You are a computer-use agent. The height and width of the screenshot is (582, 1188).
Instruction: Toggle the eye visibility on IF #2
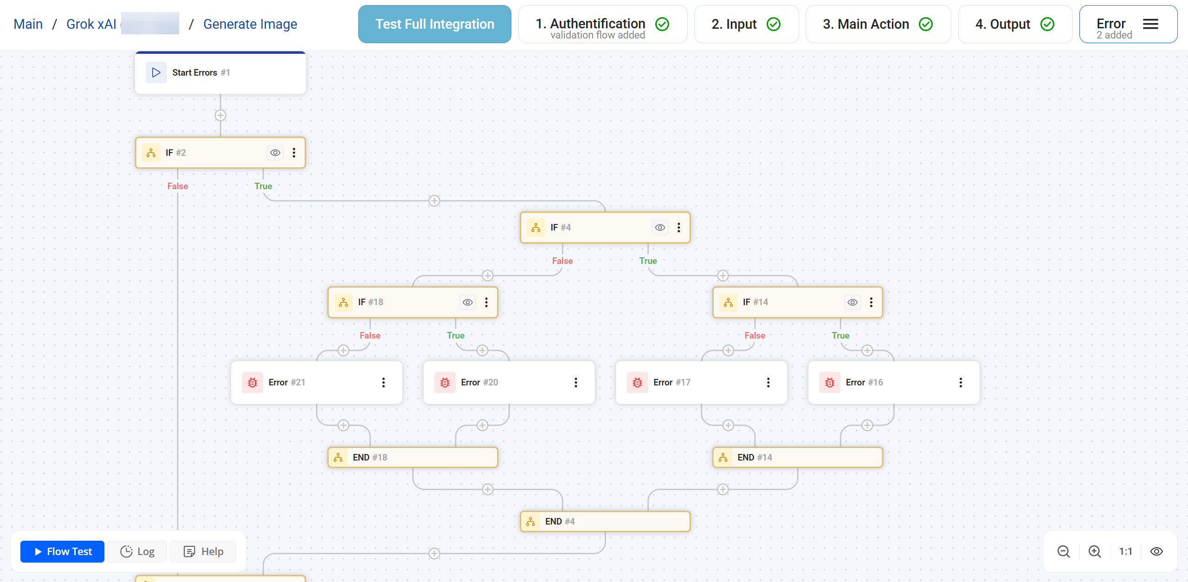point(275,152)
